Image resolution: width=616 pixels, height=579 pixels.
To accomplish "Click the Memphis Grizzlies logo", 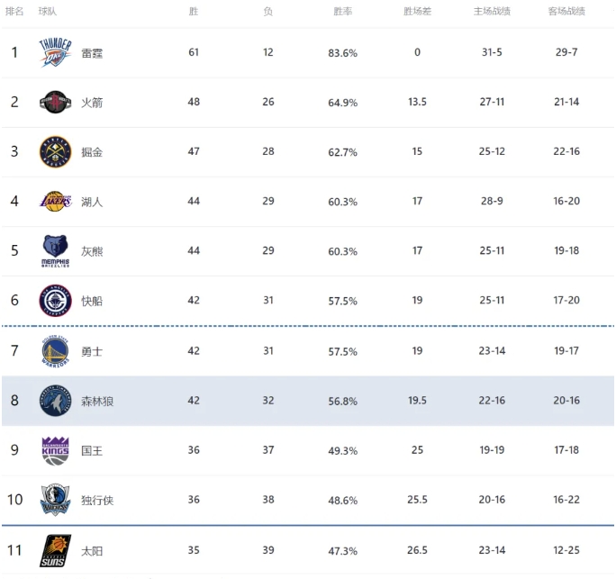I will pos(56,251).
